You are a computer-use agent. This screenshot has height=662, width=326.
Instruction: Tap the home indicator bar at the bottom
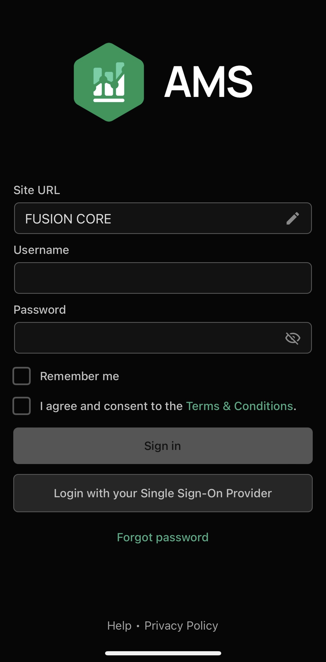tap(163, 653)
